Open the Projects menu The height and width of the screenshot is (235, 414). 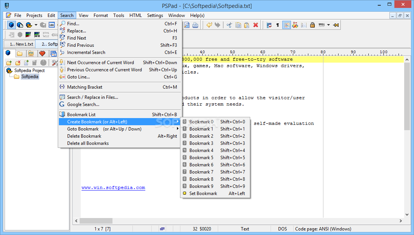34,15
